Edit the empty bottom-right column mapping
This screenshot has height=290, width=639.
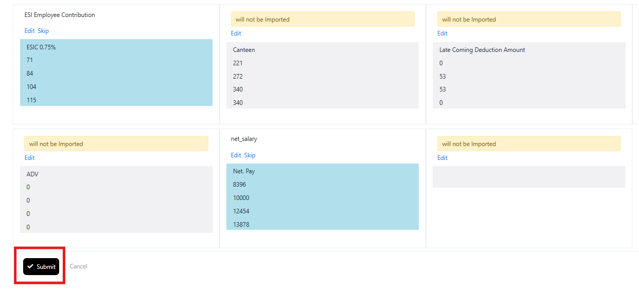(442, 158)
